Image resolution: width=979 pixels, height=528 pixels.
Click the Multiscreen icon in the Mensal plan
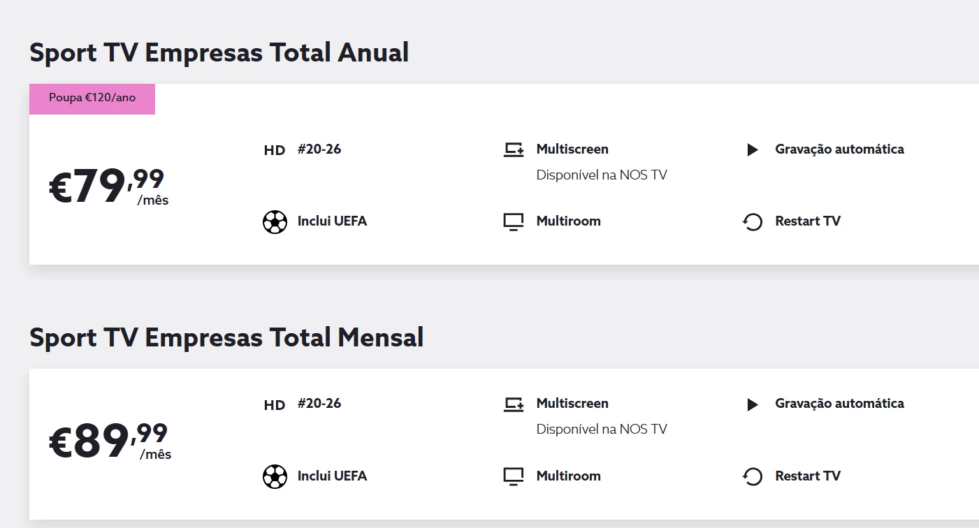click(514, 404)
